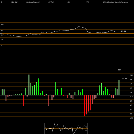This screenshot has height=134, width=134.
Task: Click the 70 label in mini chart
Action: pyautogui.click(x=86, y=127)
